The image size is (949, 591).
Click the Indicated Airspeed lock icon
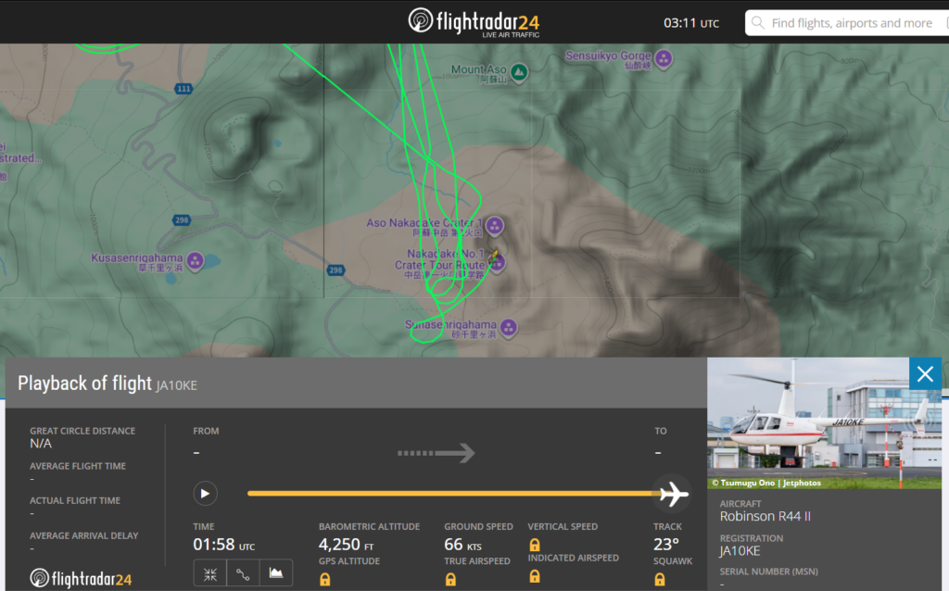point(535,576)
